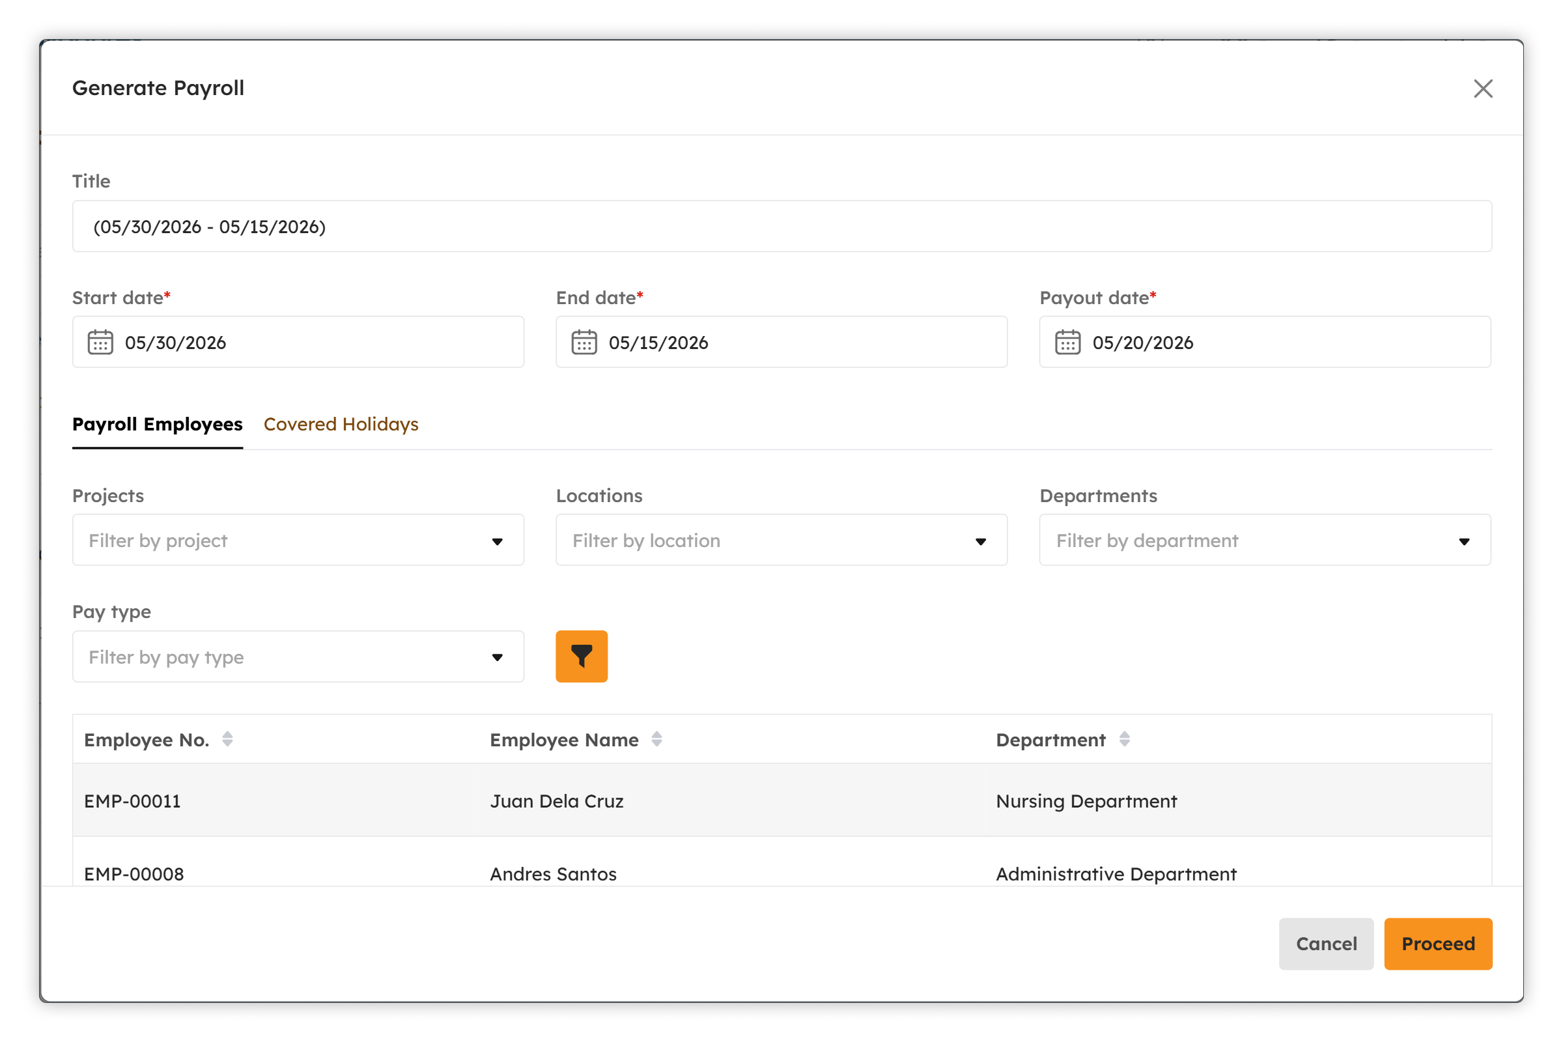Image resolution: width=1563 pixels, height=1042 pixels.
Task: Select the Juan Dela Cruz name cell
Action: click(557, 801)
